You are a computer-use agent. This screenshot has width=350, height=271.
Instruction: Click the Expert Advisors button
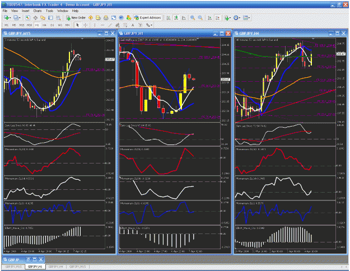[148, 17]
